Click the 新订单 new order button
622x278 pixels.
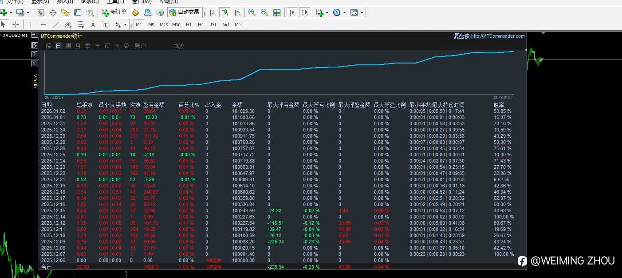coord(114,12)
